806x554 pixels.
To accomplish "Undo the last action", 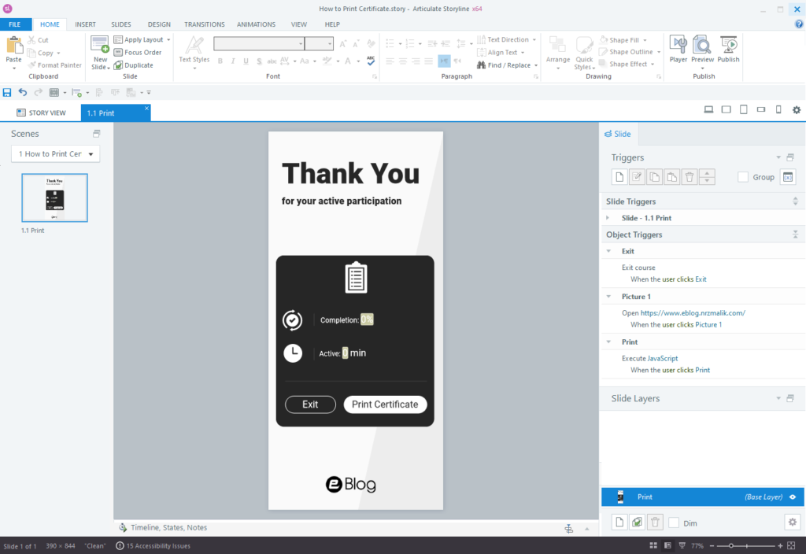I will (x=23, y=93).
